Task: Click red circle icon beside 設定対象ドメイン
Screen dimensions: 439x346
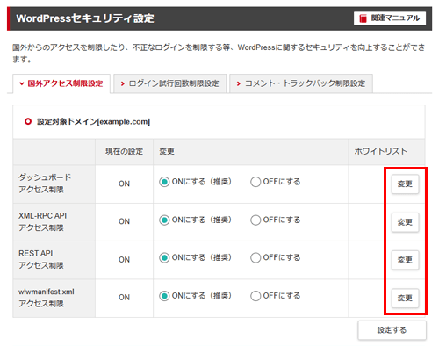Action: click(28, 121)
